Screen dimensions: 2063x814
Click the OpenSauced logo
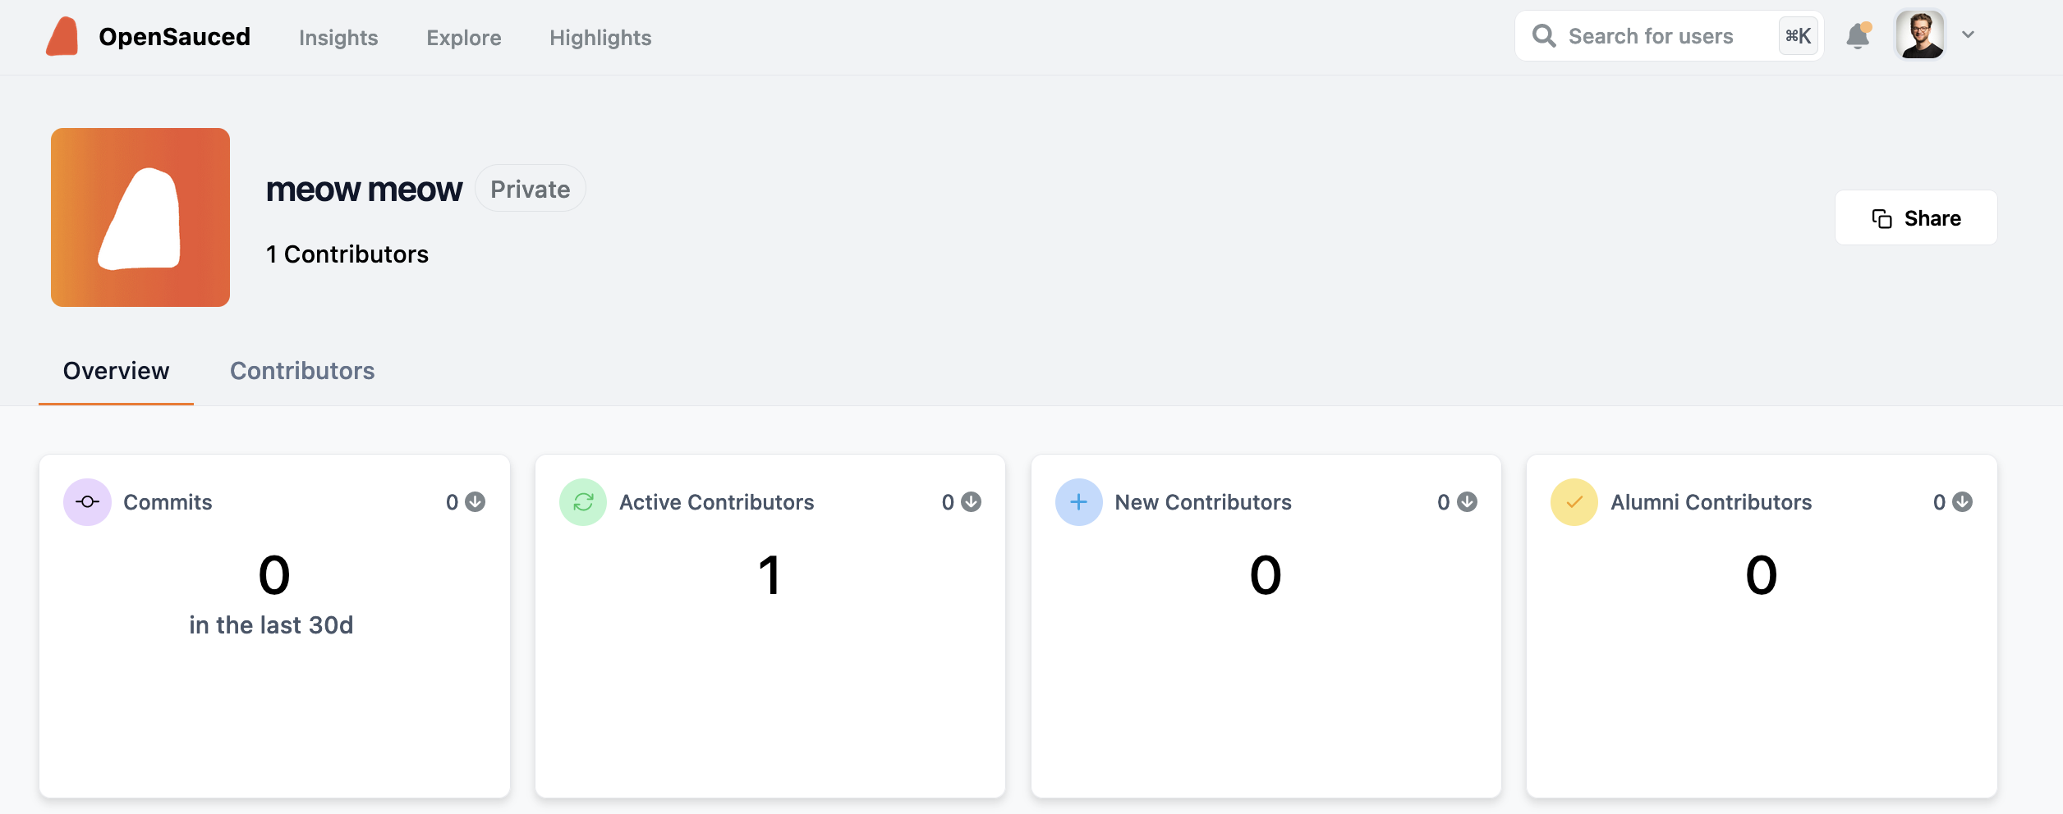tap(62, 36)
